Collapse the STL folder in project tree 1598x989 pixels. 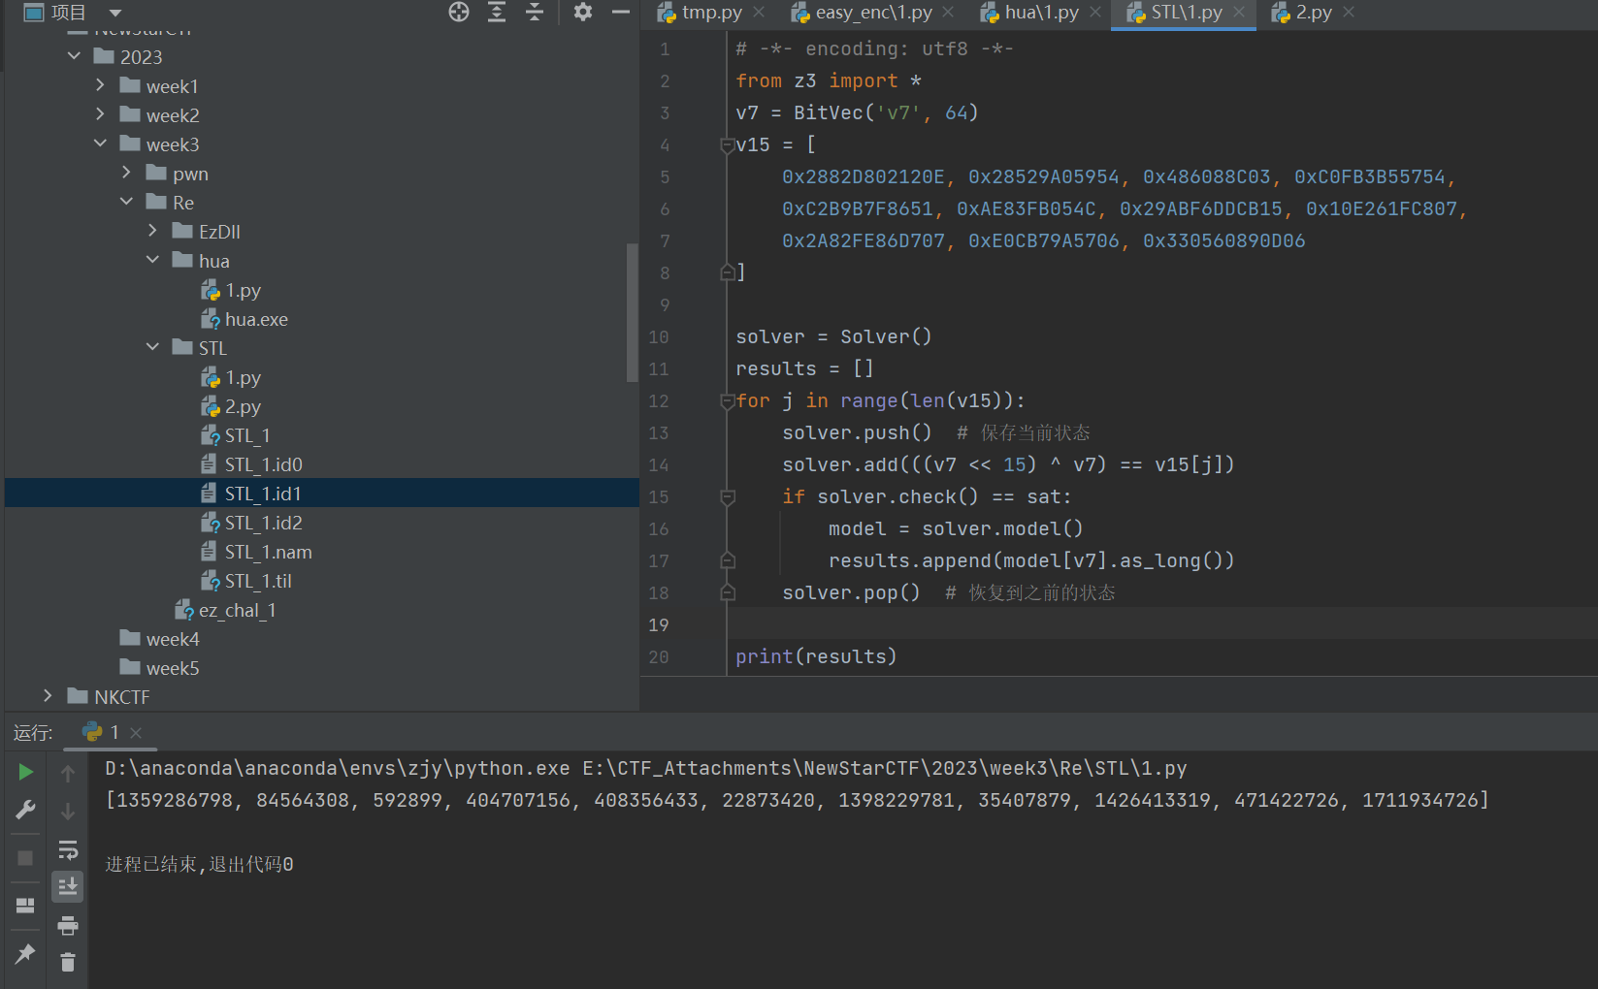[x=152, y=347]
